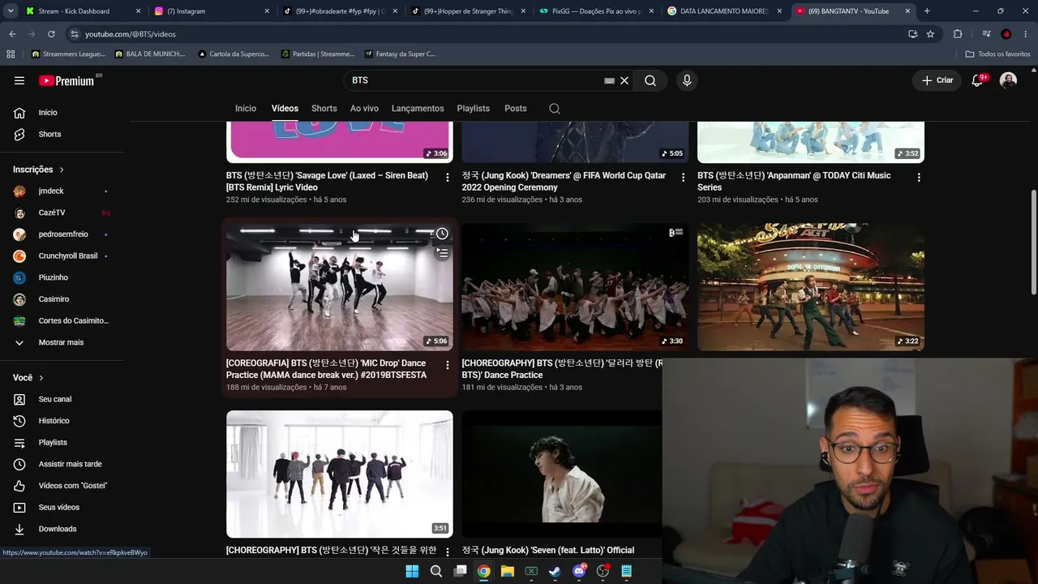Select the Início channel tab
The height and width of the screenshot is (584, 1038).
tap(246, 108)
